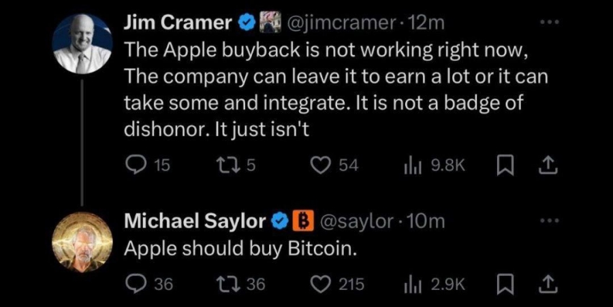Screen dimensions: 613x307
Task: Open the @jimcramer handle link
Action: tap(340, 23)
